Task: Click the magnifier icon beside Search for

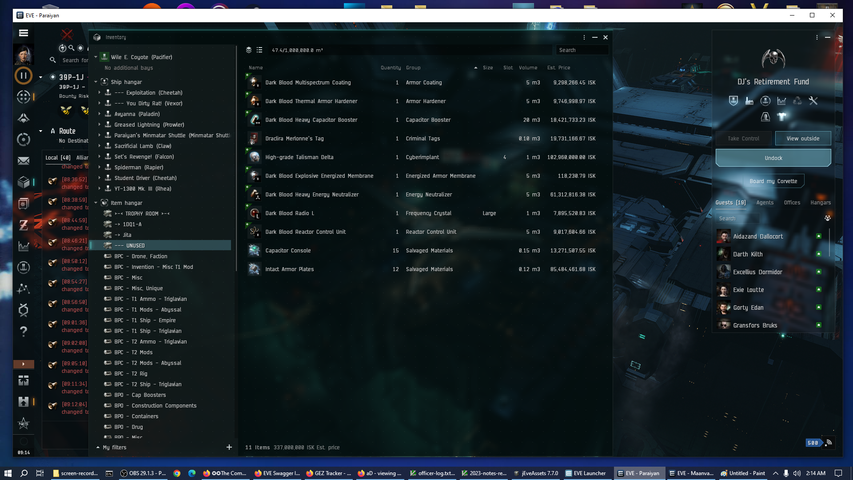Action: click(x=53, y=60)
